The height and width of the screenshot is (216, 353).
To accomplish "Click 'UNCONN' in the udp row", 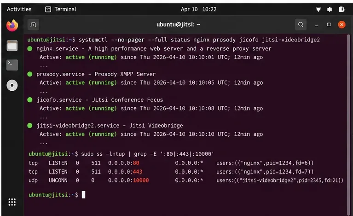I will coord(58,181).
